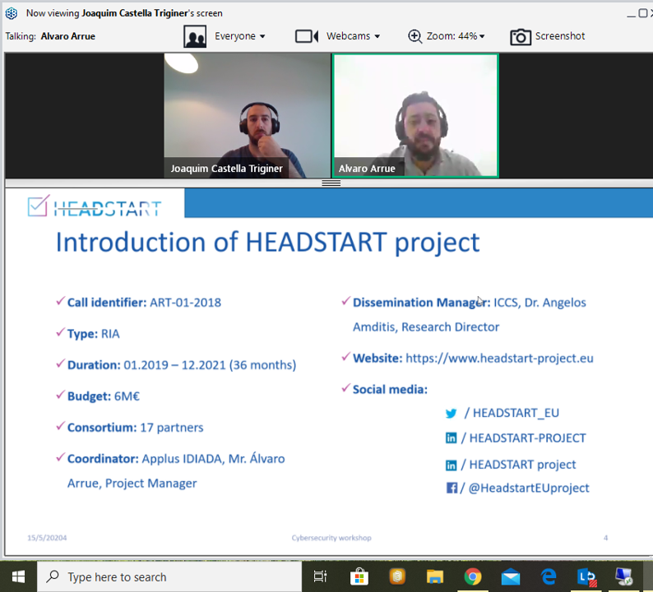Image resolution: width=653 pixels, height=592 pixels.
Task: Minimize the GoToMeeting viewer window
Action: click(x=632, y=14)
